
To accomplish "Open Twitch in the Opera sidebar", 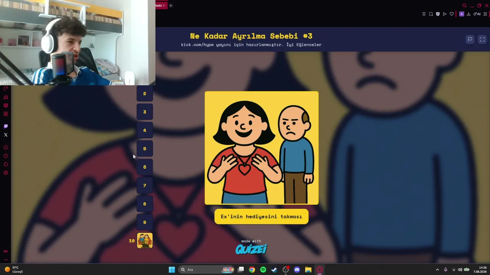I will [6, 126].
